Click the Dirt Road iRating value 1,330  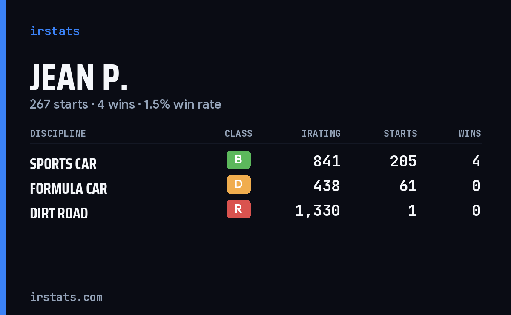click(x=318, y=211)
